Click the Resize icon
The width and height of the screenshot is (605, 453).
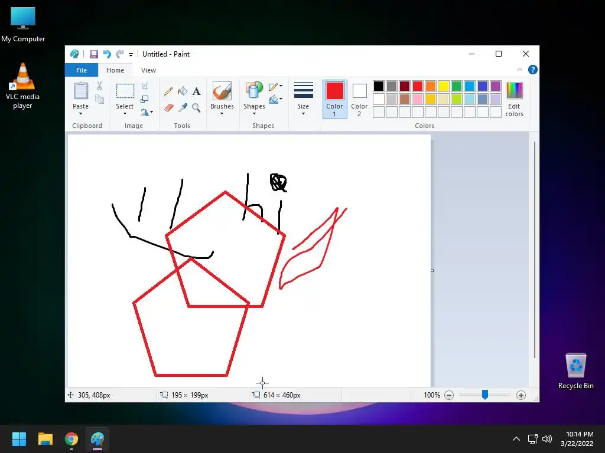[144, 99]
